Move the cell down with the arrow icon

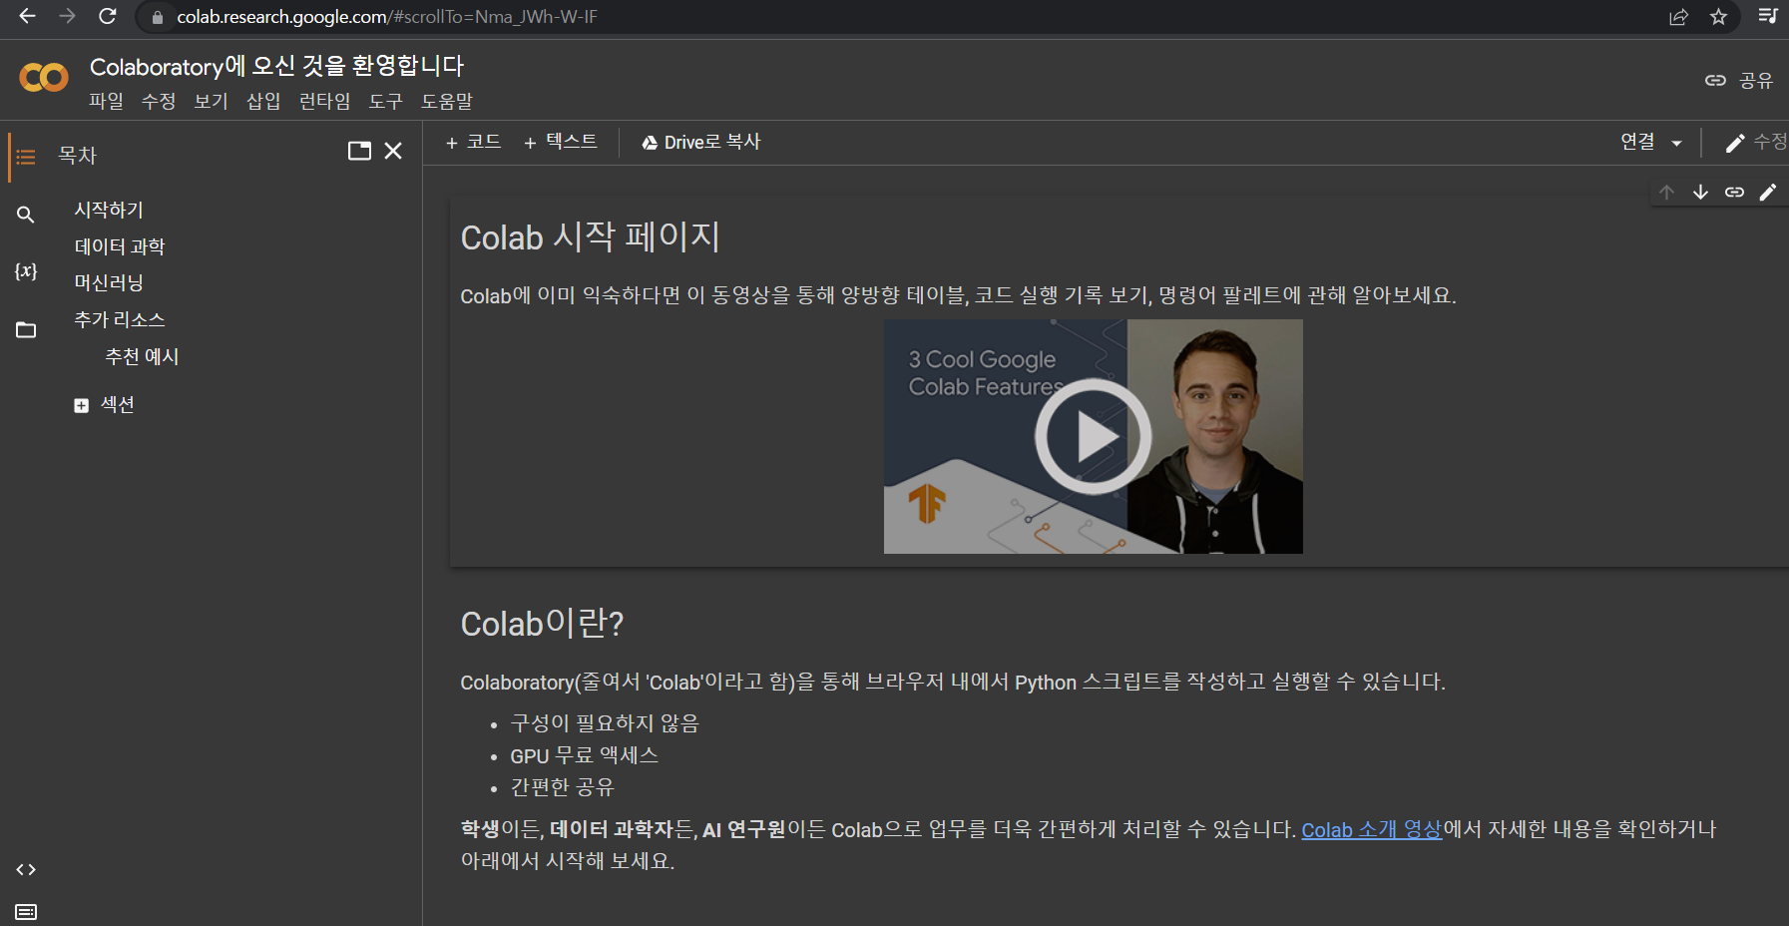tap(1700, 192)
